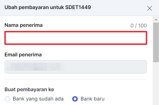This screenshot has width=159, height=105.
Task: Click the blurred email address text
Action: pos(35,67)
